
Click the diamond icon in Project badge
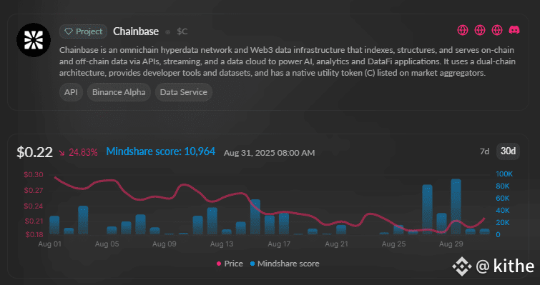69,31
